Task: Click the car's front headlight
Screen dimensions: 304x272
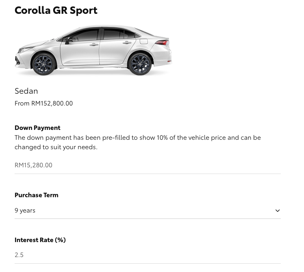Action: [x=26, y=50]
